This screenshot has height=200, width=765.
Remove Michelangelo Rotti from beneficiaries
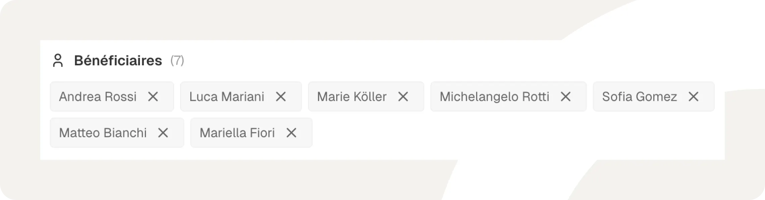coord(566,97)
